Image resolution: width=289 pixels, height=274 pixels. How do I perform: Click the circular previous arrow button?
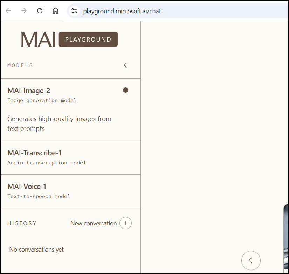(251, 260)
